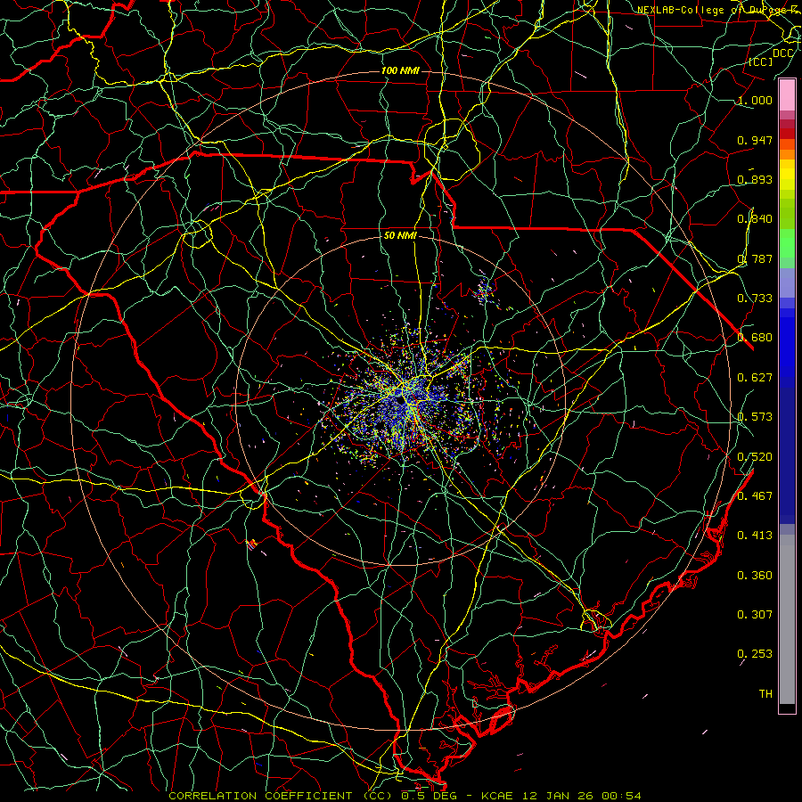Pick the gray segment of the color bar
The width and height of the screenshot is (802, 802).
(787, 621)
